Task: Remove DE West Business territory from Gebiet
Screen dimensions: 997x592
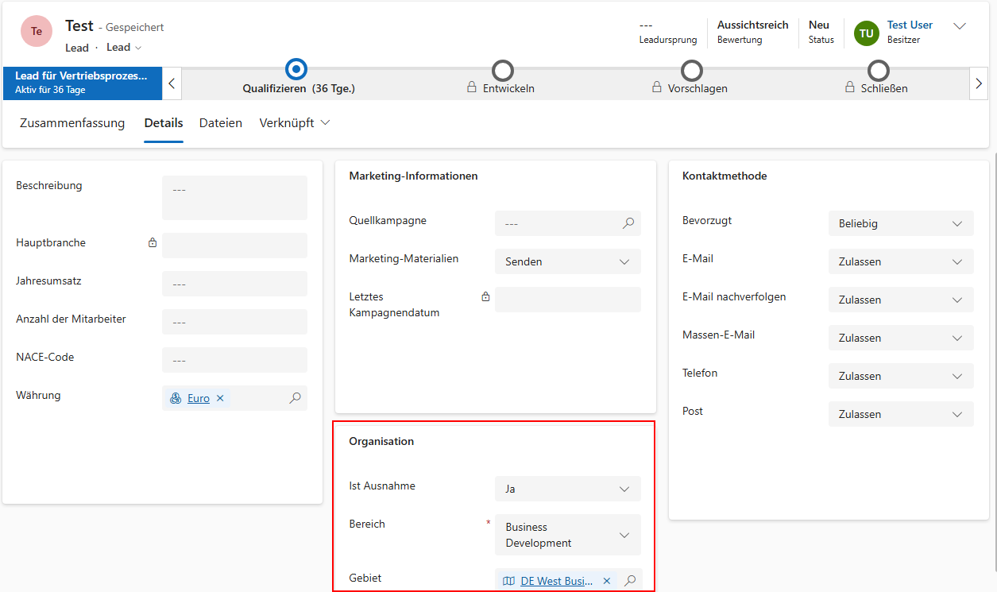Action: pos(607,581)
